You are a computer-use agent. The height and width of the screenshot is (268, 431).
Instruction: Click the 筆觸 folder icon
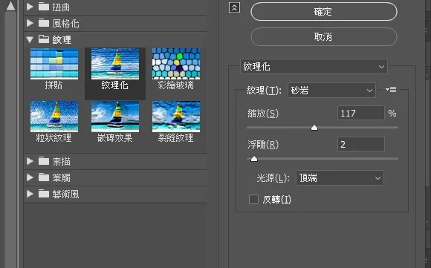(43, 177)
